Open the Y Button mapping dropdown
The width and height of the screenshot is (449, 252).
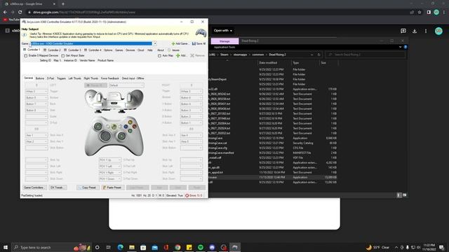191,104
